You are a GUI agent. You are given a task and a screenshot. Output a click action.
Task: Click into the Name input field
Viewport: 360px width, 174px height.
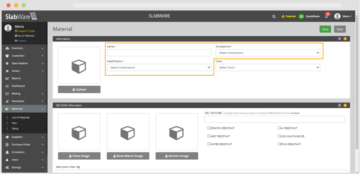pos(159,53)
